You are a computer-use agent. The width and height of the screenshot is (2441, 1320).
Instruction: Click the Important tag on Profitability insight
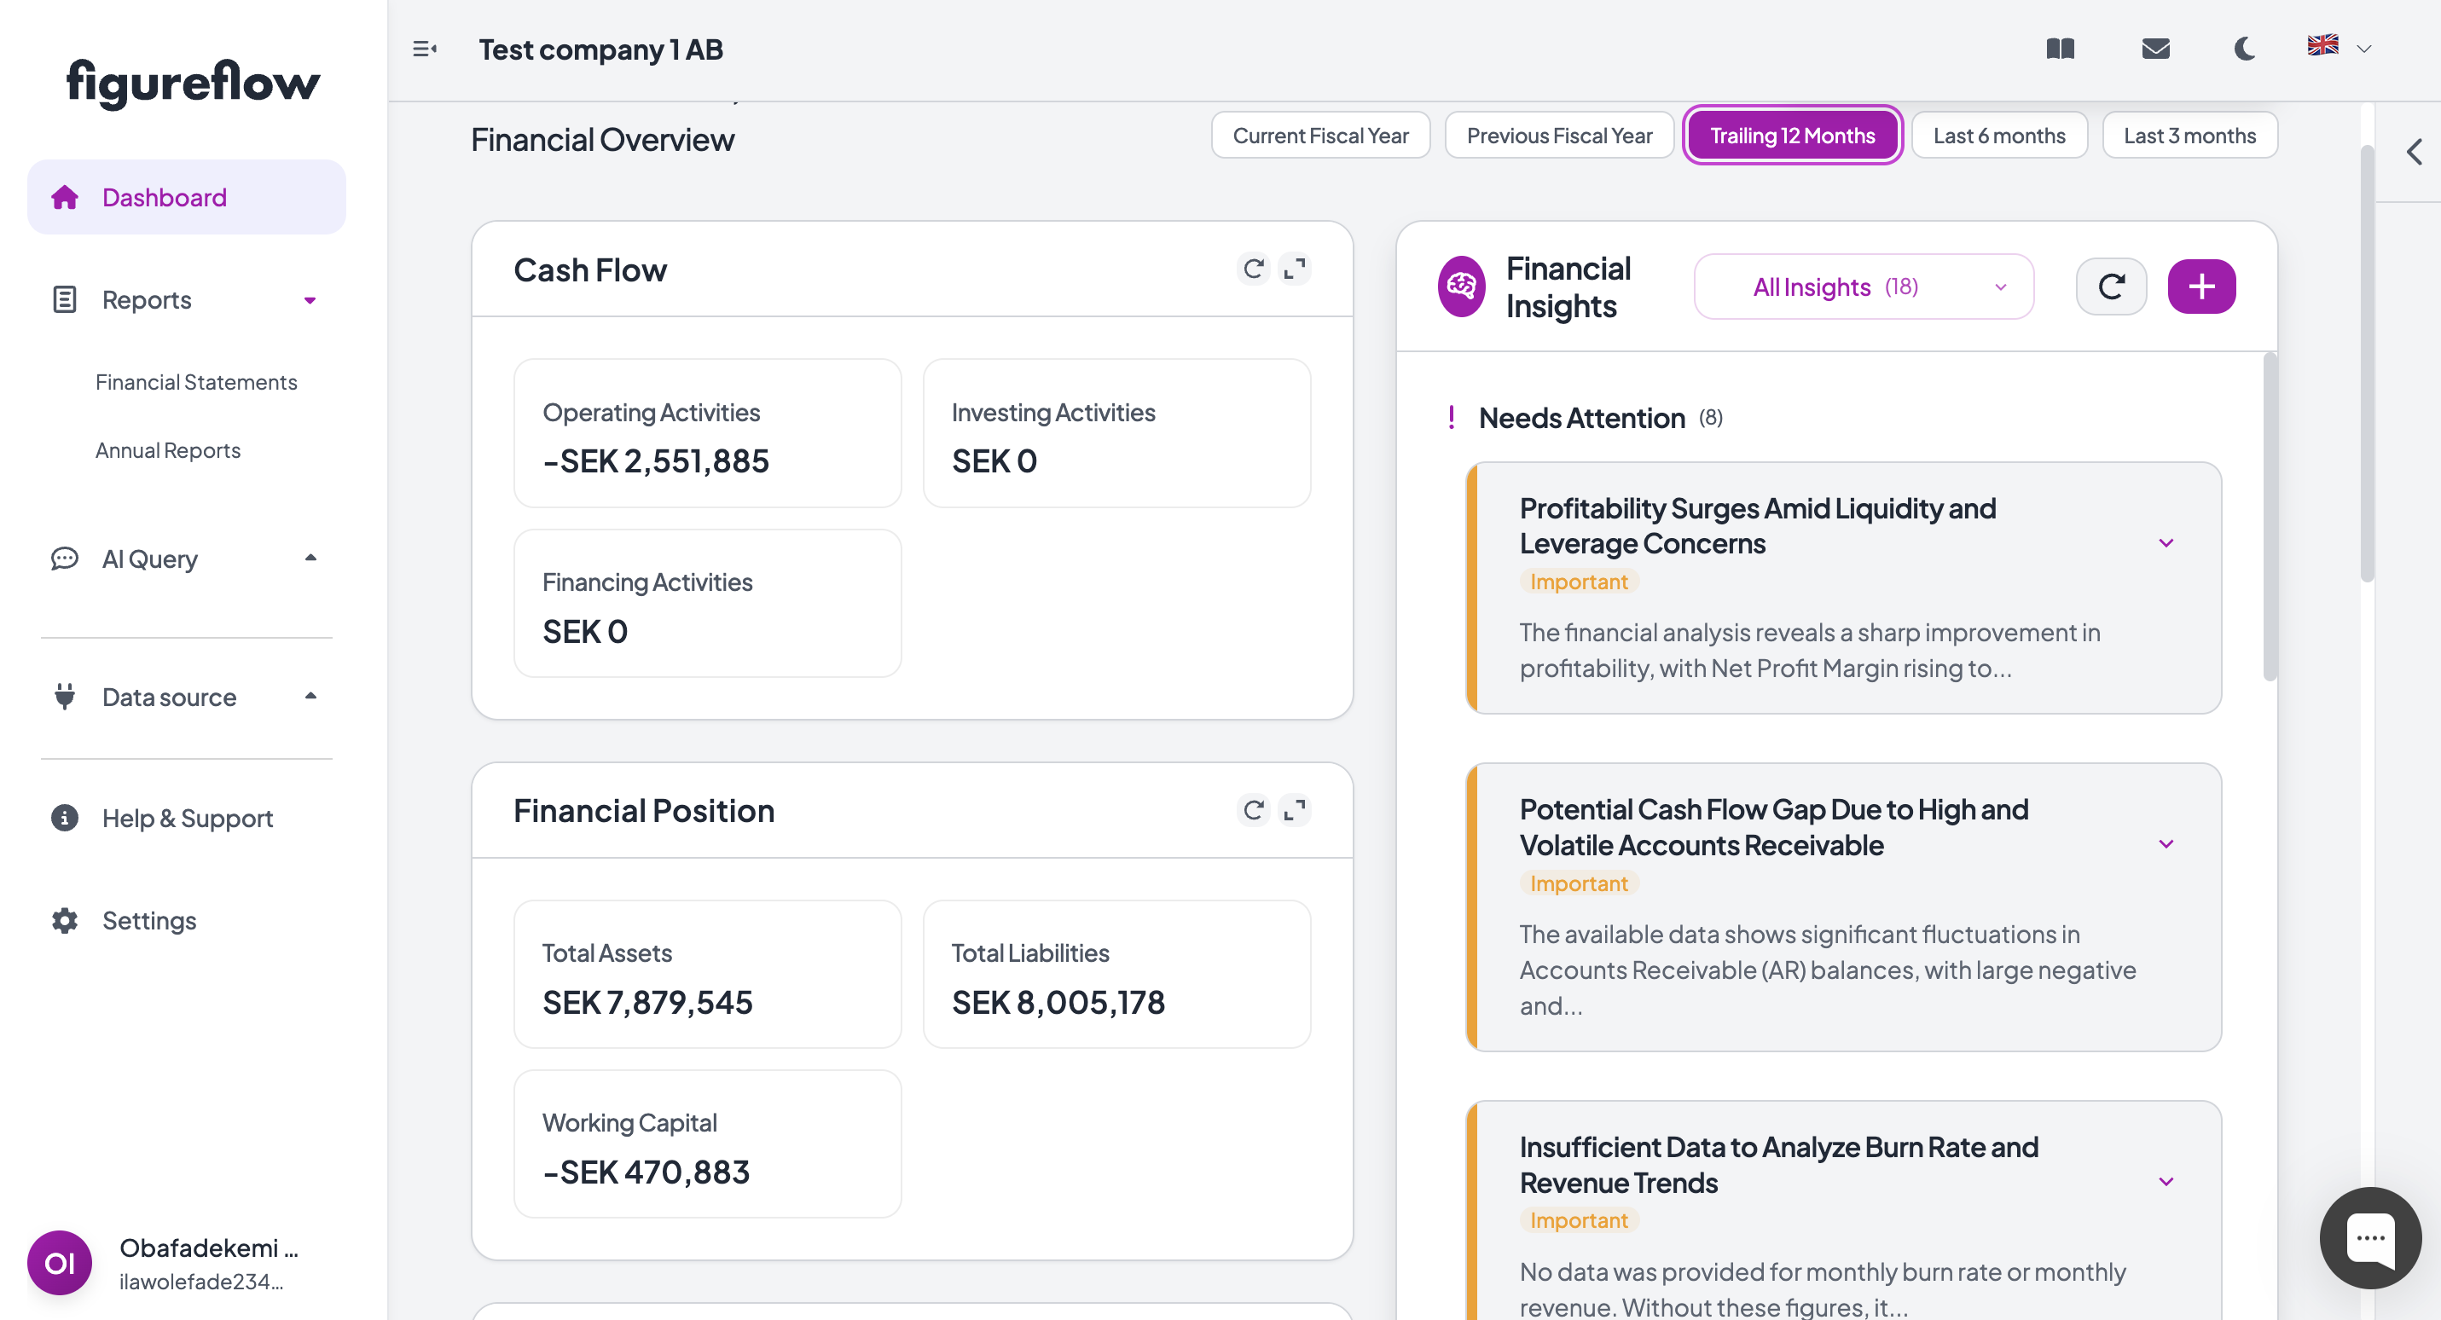(x=1579, y=582)
